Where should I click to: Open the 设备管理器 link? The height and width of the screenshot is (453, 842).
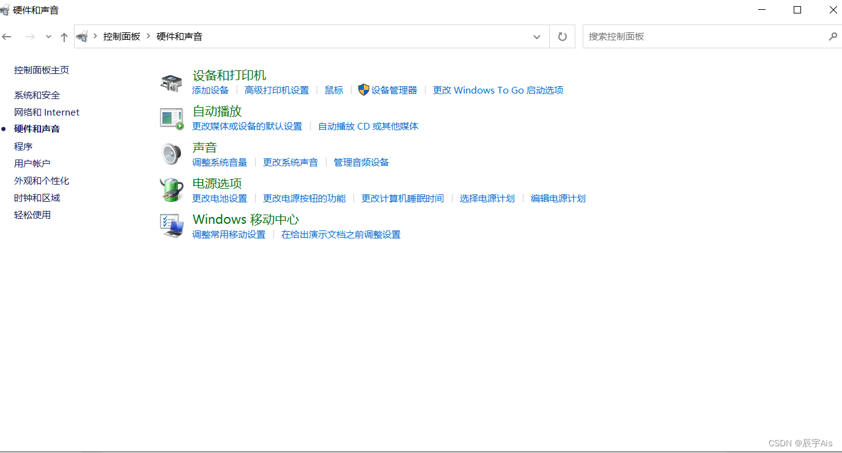[x=394, y=90]
